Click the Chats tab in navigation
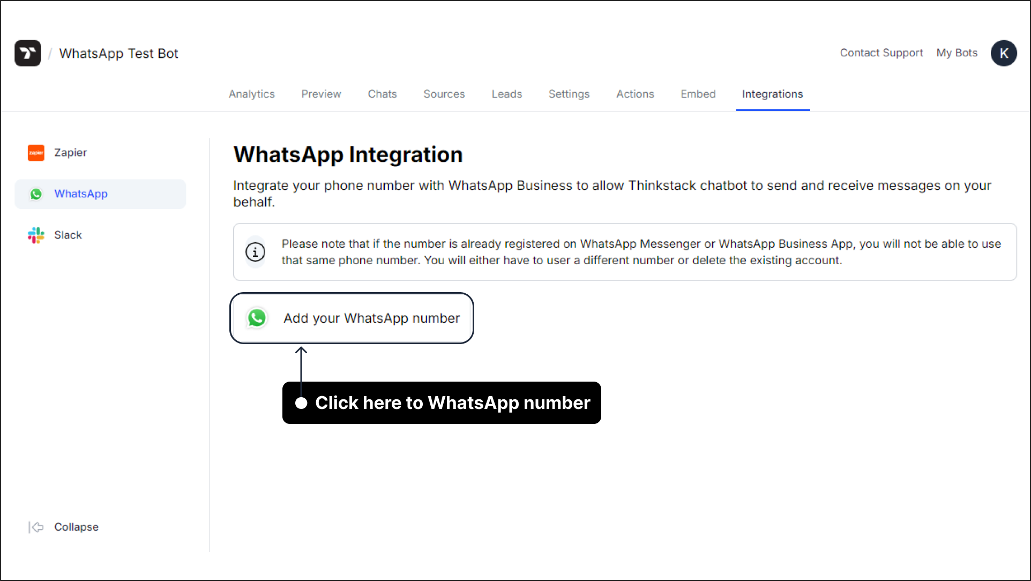Image resolution: width=1031 pixels, height=581 pixels. click(x=382, y=93)
